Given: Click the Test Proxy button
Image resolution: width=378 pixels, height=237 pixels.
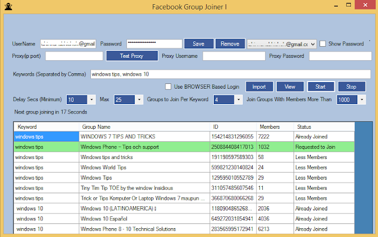Looking at the screenshot, I should 132,56.
